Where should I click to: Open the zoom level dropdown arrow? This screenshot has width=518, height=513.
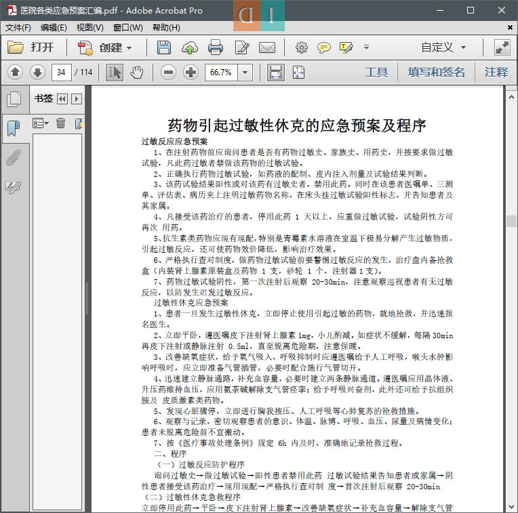coord(245,73)
